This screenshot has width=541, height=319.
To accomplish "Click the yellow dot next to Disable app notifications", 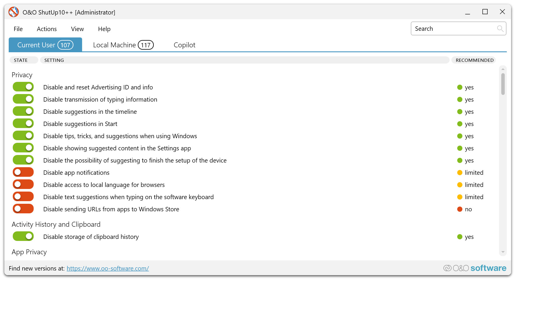I will [x=460, y=172].
